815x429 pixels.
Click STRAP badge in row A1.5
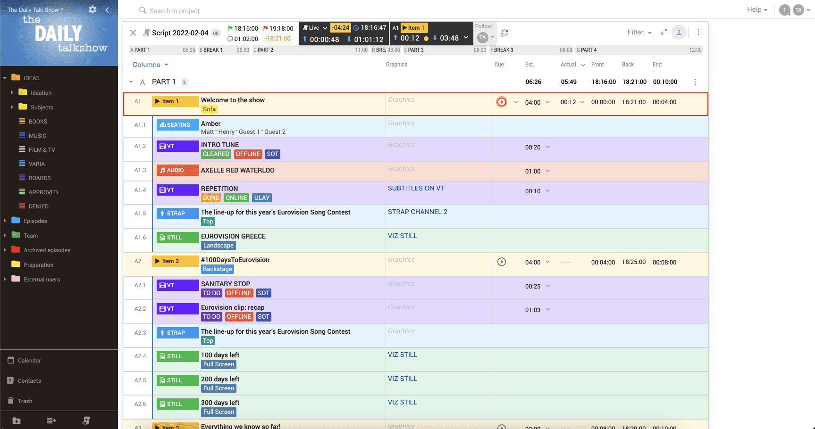tap(177, 214)
